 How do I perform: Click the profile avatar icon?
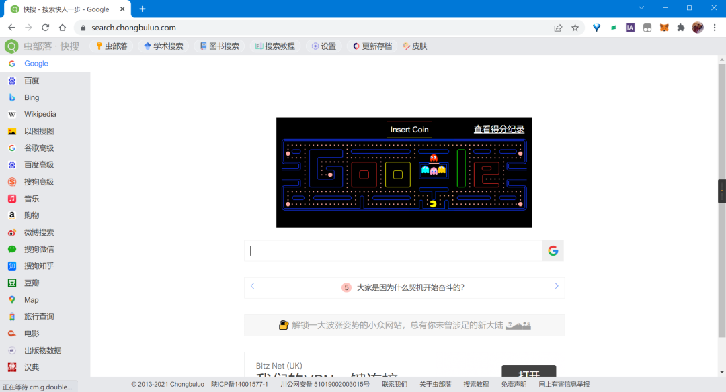pos(698,28)
